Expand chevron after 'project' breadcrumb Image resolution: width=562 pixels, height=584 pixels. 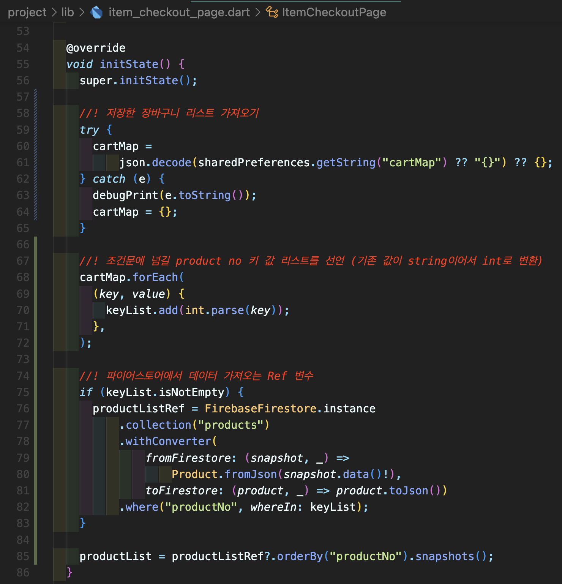click(54, 13)
